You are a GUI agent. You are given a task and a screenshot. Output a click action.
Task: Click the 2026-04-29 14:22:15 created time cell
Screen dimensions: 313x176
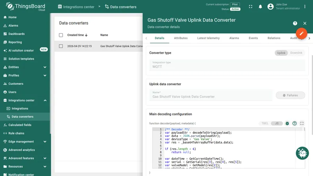[79, 46]
